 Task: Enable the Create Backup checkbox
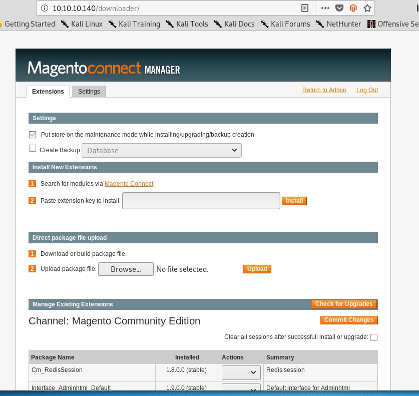(33, 148)
